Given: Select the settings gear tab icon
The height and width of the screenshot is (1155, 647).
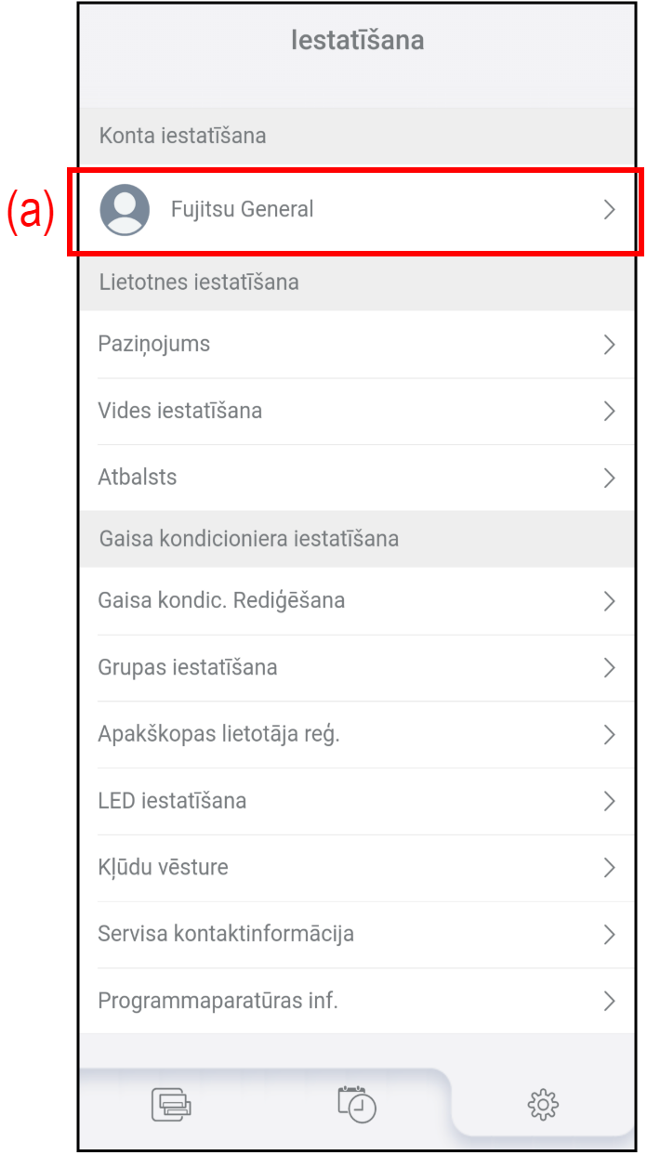Looking at the screenshot, I should 543,1105.
